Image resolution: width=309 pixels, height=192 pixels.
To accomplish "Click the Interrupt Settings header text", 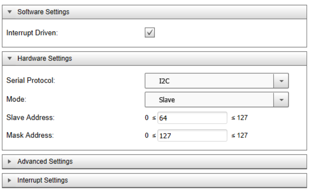I will click(x=43, y=181).
